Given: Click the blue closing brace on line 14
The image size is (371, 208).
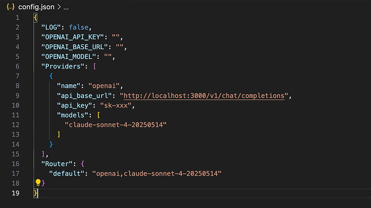Looking at the screenshot, I should pyautogui.click(x=51, y=144).
